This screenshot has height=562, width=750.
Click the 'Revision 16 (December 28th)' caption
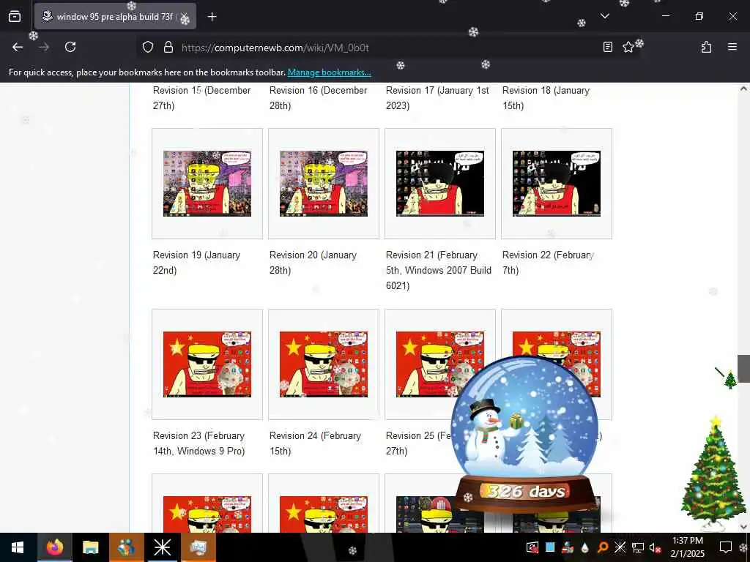pyautogui.click(x=318, y=98)
